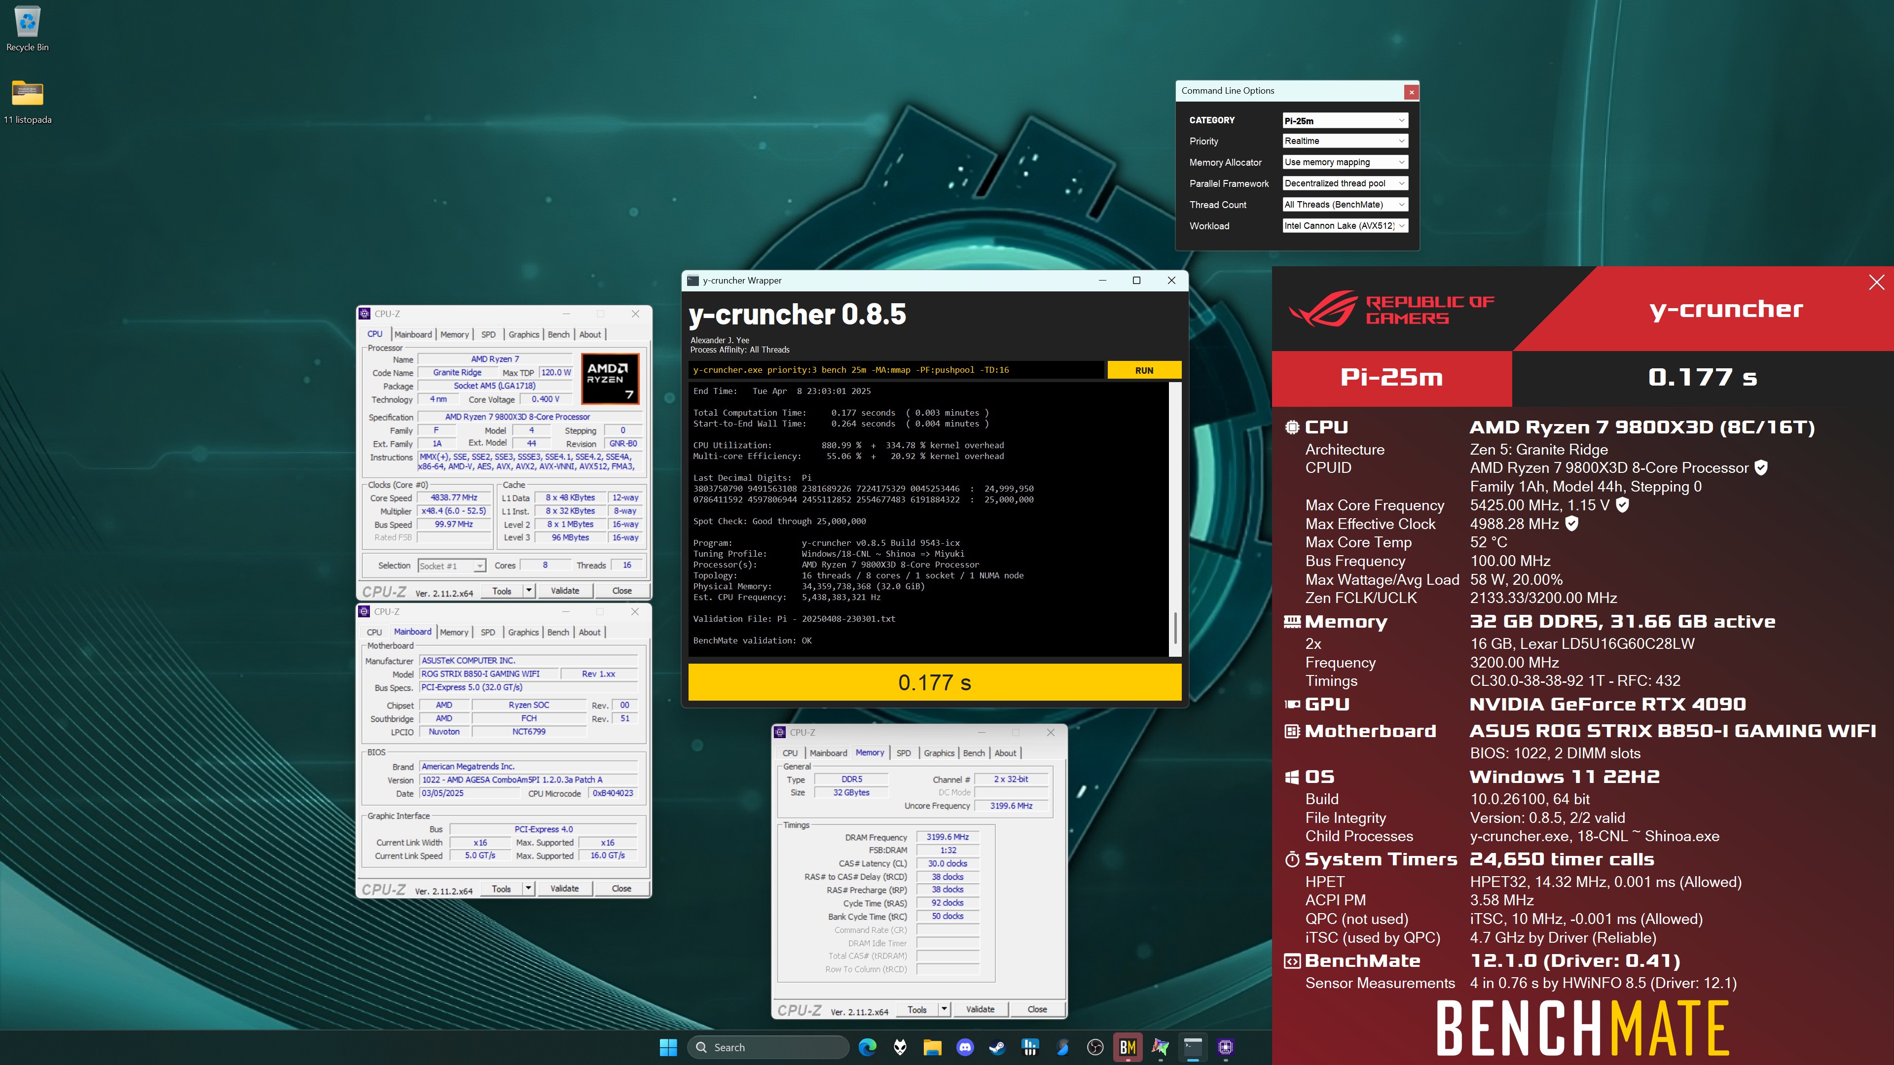Open the Windows Start menu
Screen dimensions: 1894x1065
[x=668, y=1047]
